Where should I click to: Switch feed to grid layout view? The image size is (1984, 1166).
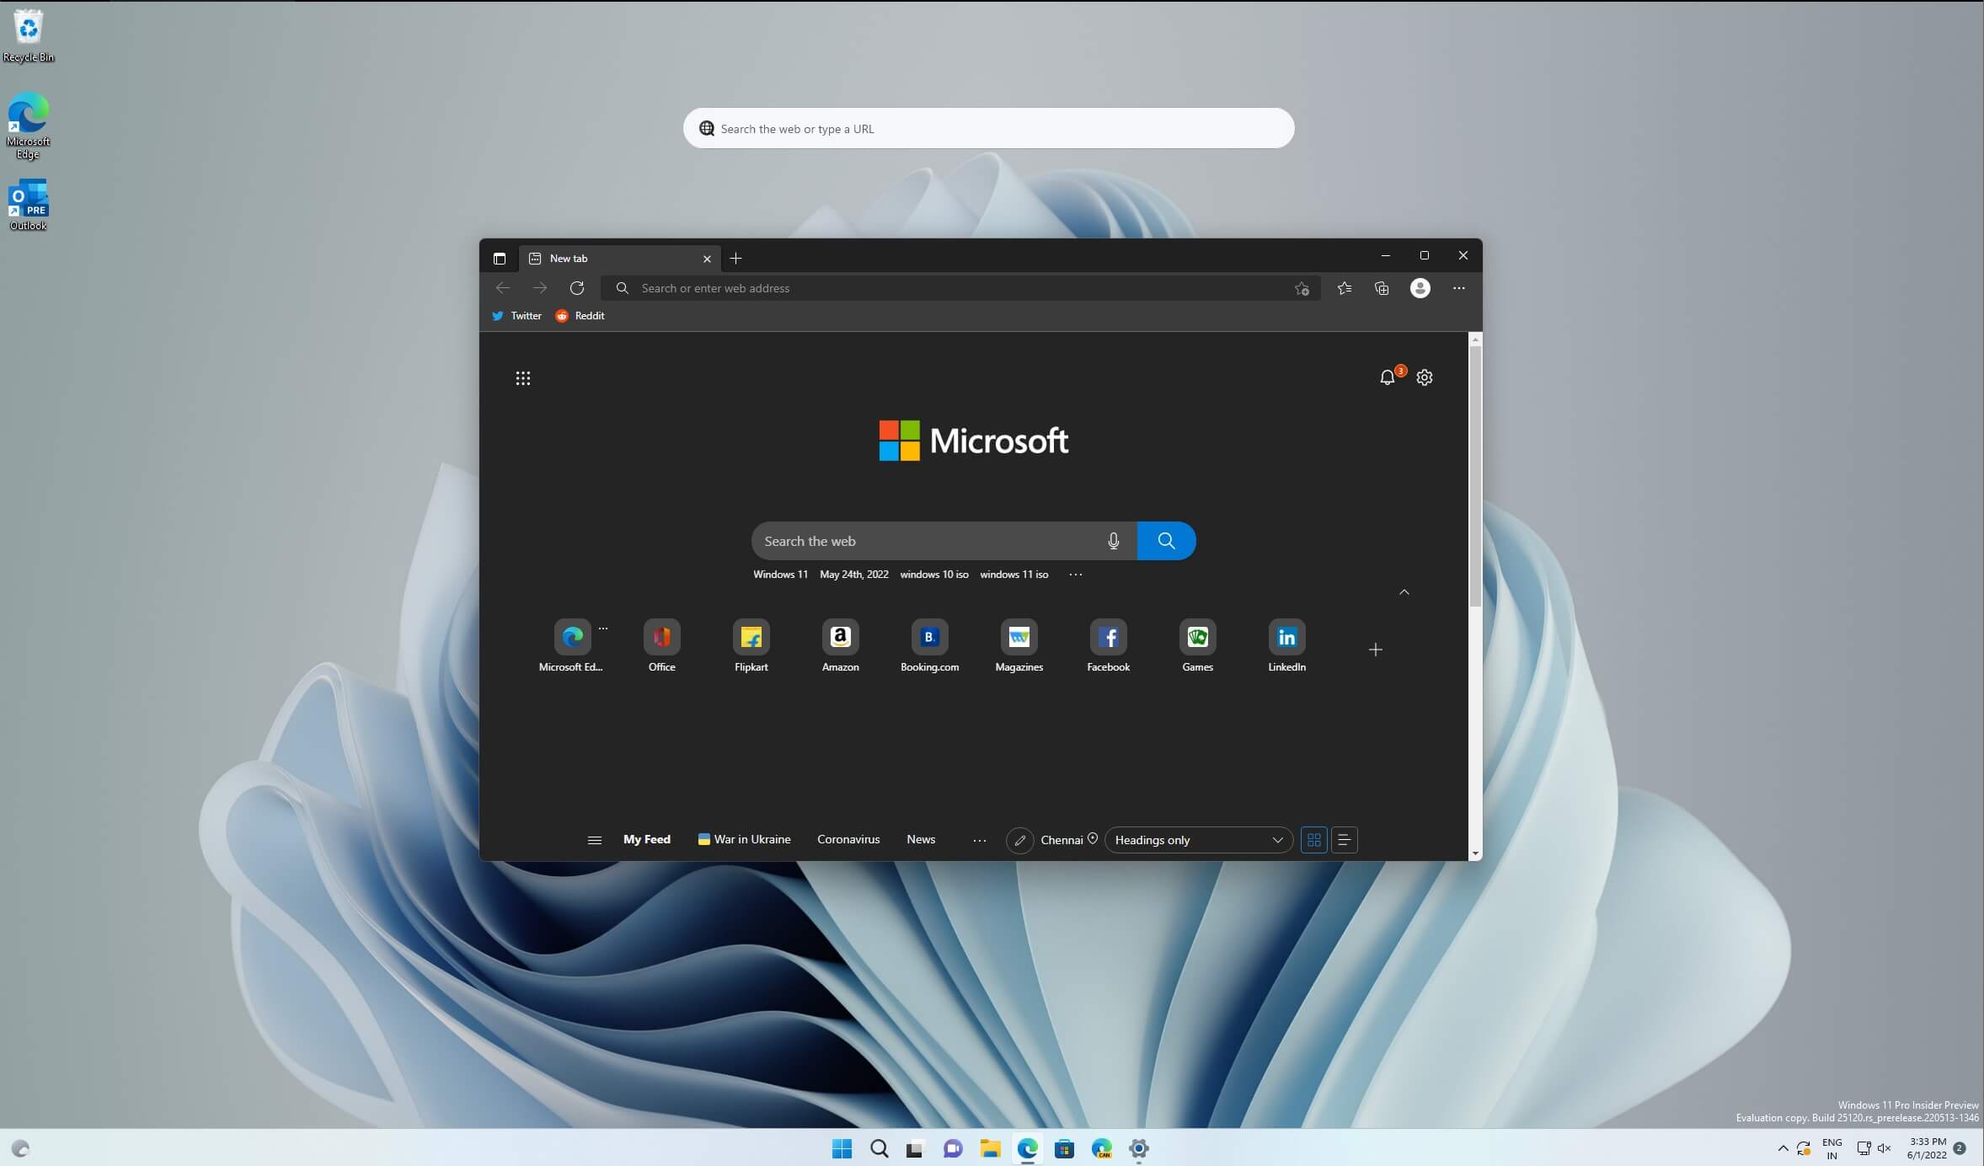[x=1313, y=839]
